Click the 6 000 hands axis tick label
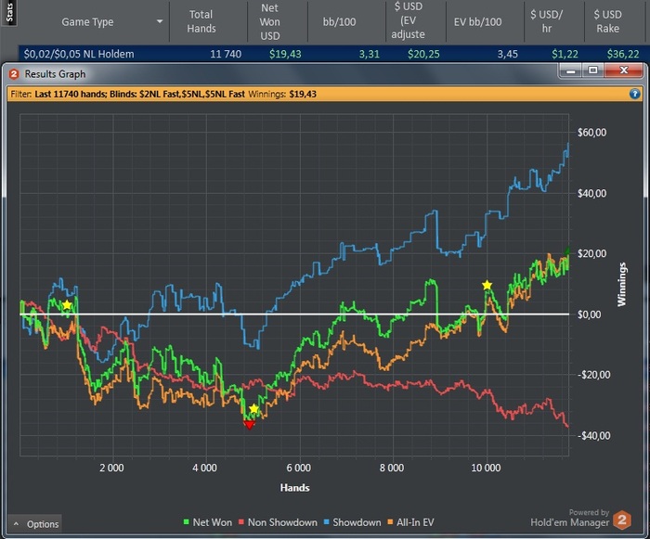 point(298,468)
